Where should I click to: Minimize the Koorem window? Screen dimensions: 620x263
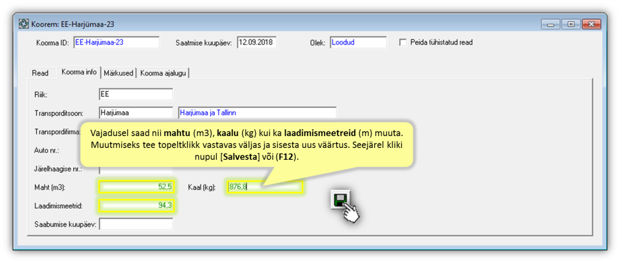[x=551, y=24]
